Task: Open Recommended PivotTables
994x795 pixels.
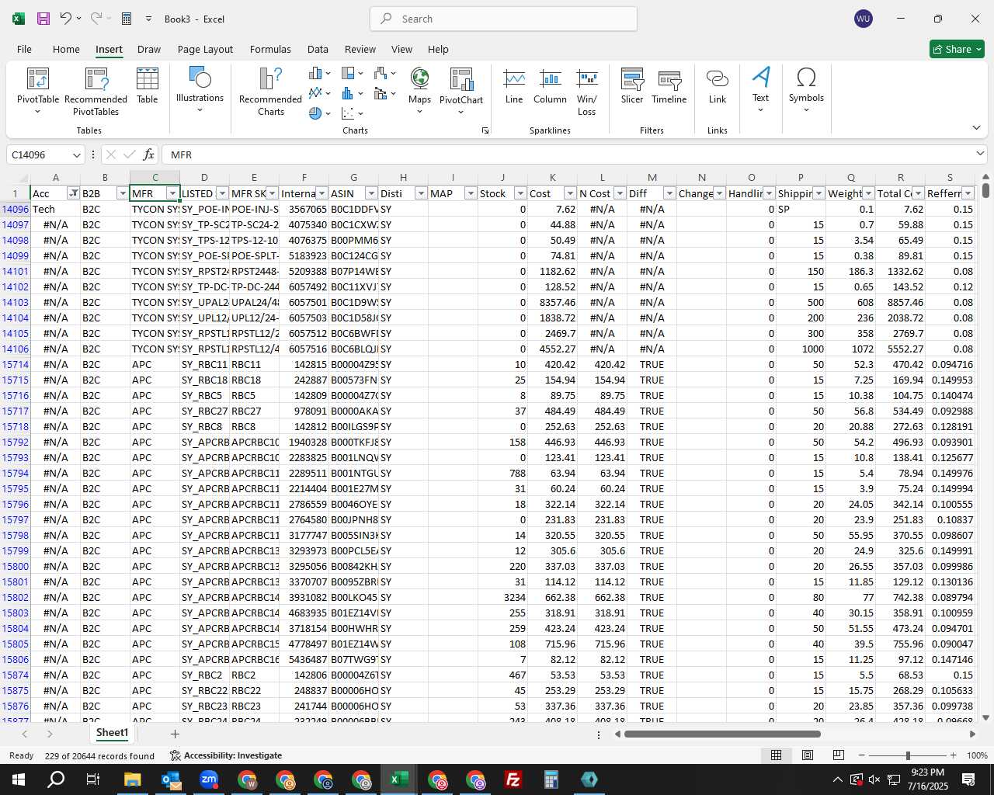Action: 96,91
